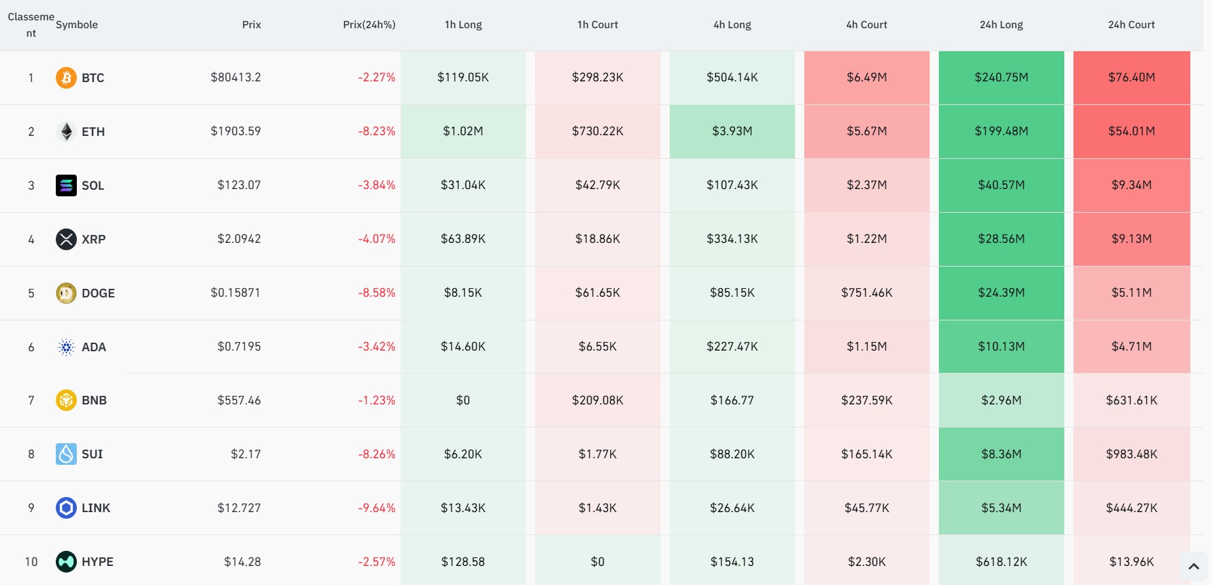The image size is (1212, 585).
Task: Click the XRP coin icon
Action: point(66,239)
